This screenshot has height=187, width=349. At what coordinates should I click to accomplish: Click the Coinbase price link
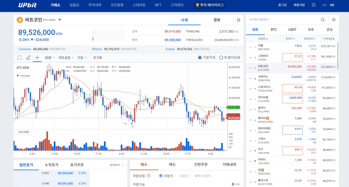pyautogui.click(x=25, y=49)
